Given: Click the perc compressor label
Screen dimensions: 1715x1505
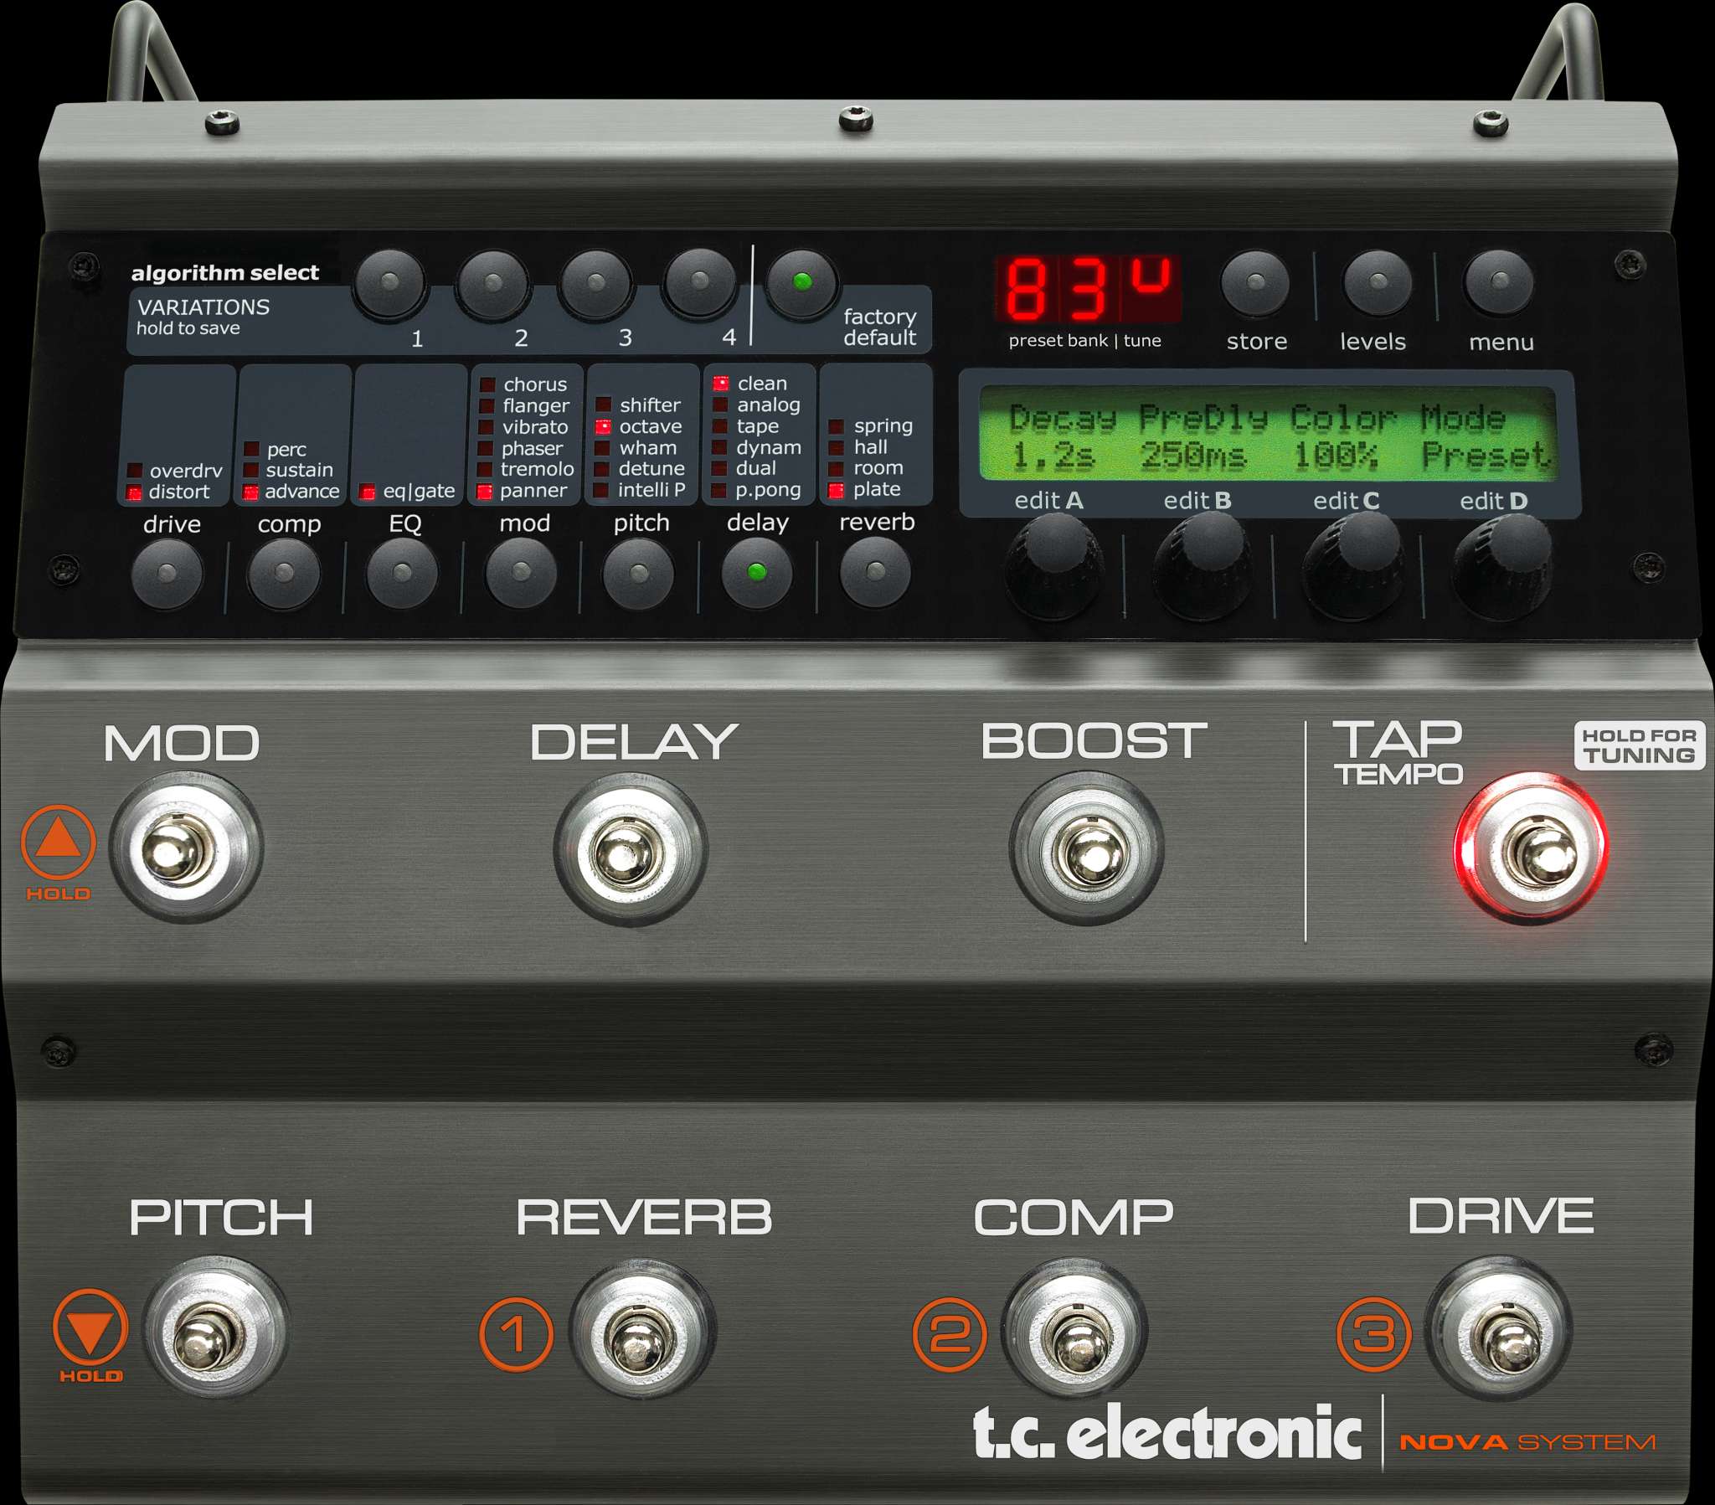Looking at the screenshot, I should 286,450.
